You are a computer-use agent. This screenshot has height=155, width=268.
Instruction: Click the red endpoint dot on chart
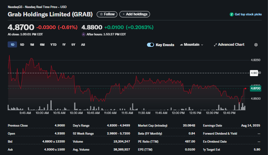[245, 89]
